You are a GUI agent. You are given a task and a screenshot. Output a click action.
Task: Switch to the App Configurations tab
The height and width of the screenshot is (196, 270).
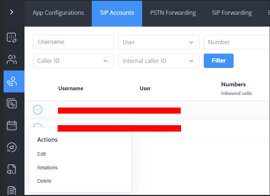coord(58,13)
